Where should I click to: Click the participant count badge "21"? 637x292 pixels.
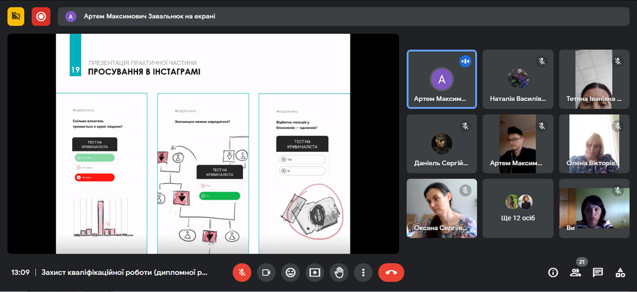582,262
